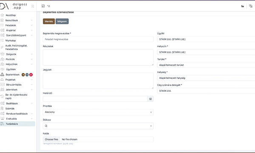Click the Tudásbázis sidebar icon

[2, 124]
